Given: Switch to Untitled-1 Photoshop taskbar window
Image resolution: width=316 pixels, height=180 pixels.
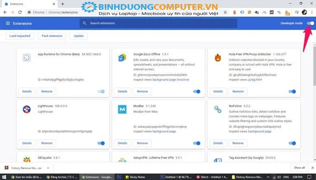Looking at the screenshot, I should pyautogui.click(x=177, y=177).
